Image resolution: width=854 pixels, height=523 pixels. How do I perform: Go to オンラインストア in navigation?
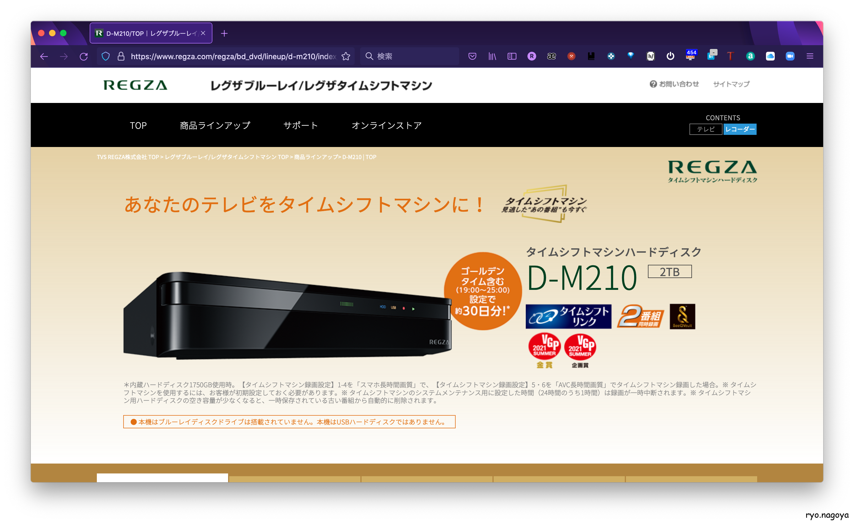coord(387,126)
